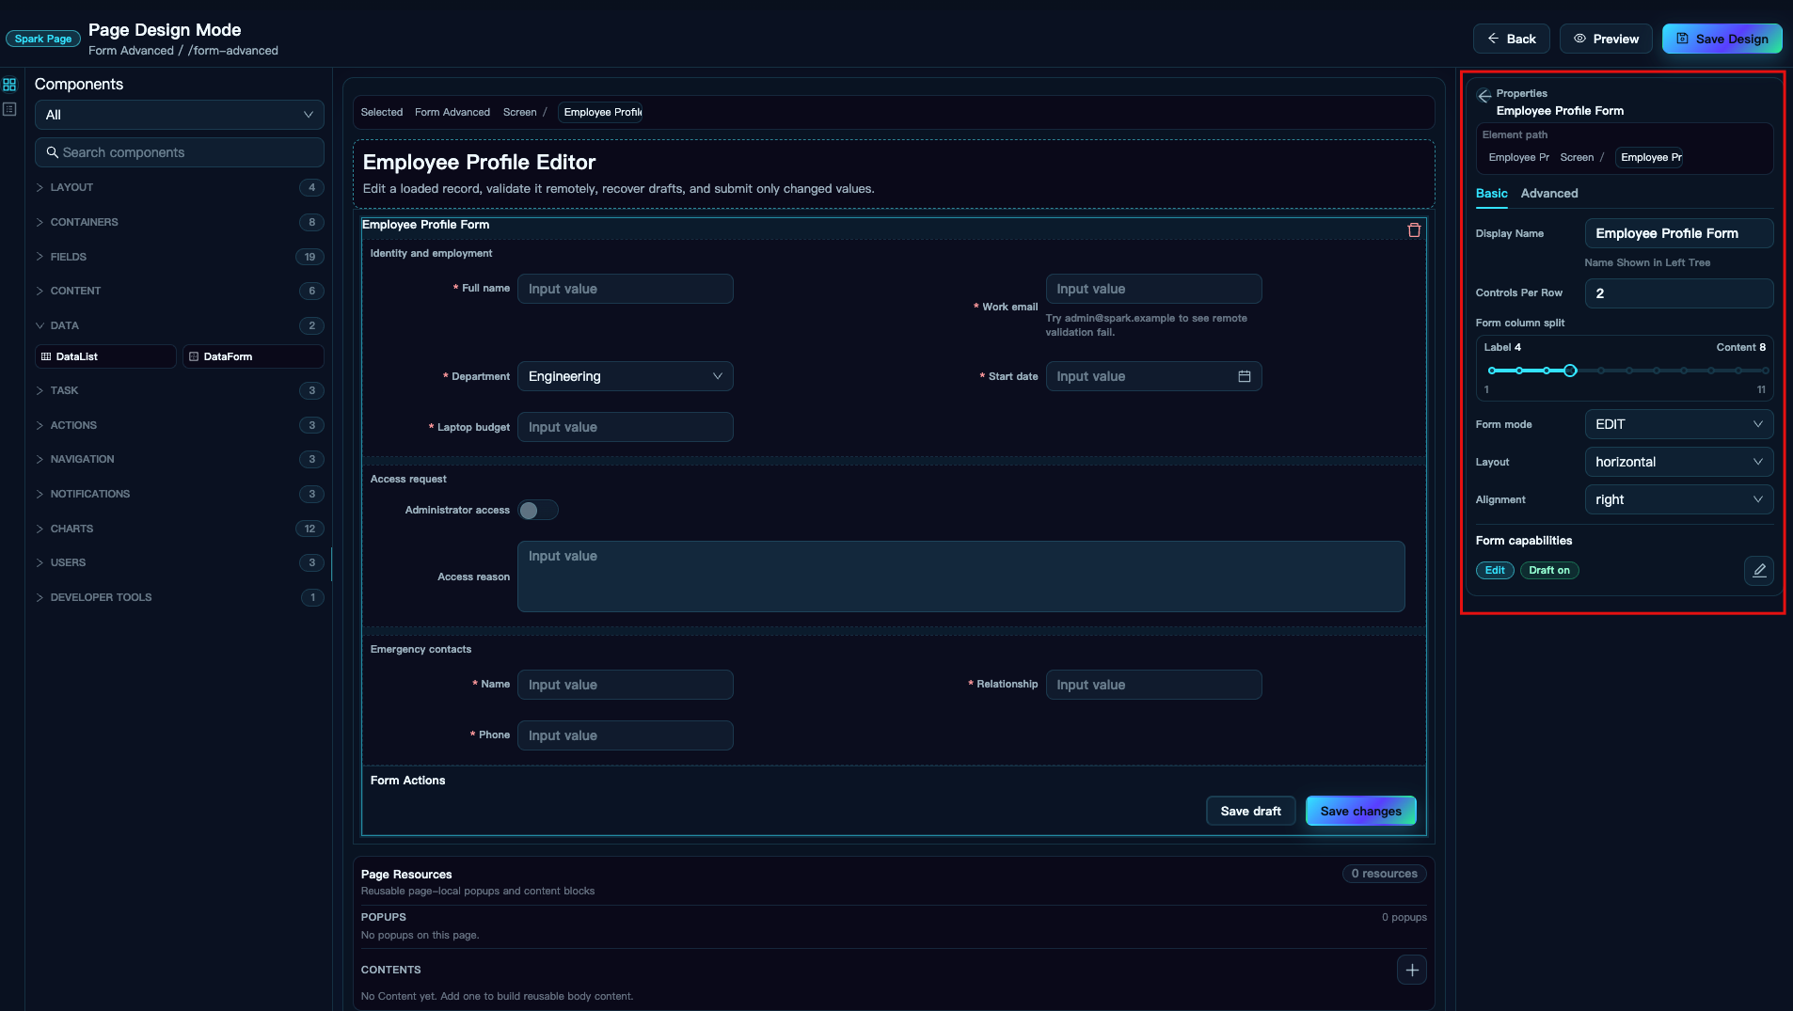Screen dimensions: 1793x1011
Task: Expand the LAYOUT component group
Action: pos(180,187)
